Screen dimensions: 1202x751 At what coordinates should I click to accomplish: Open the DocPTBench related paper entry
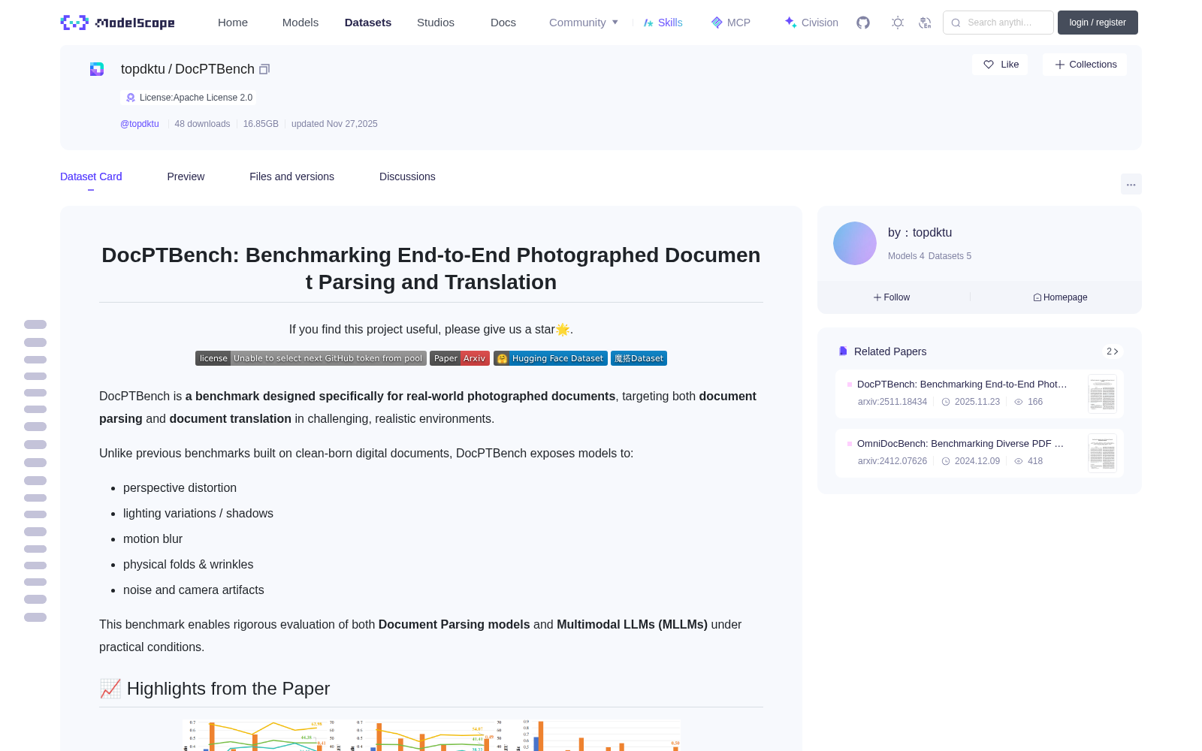coord(980,394)
